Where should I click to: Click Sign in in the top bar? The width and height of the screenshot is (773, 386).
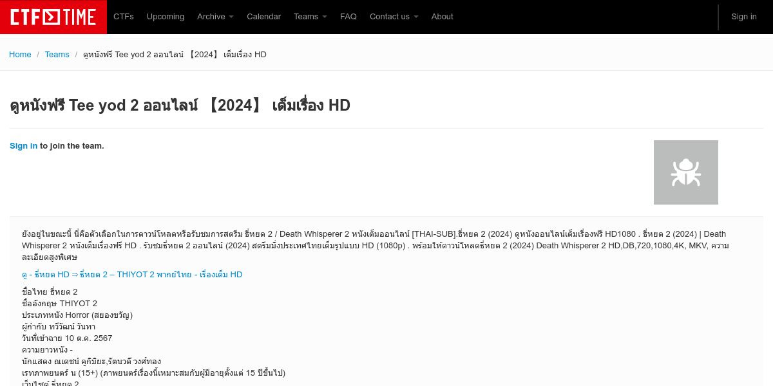click(x=744, y=17)
